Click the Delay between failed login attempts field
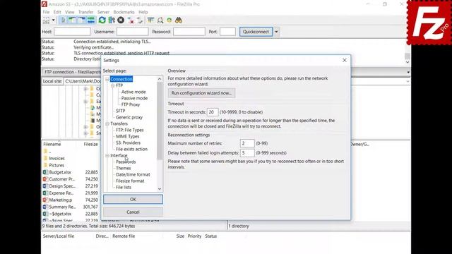Image resolution: width=452 pixels, height=254 pixels. click(247, 153)
